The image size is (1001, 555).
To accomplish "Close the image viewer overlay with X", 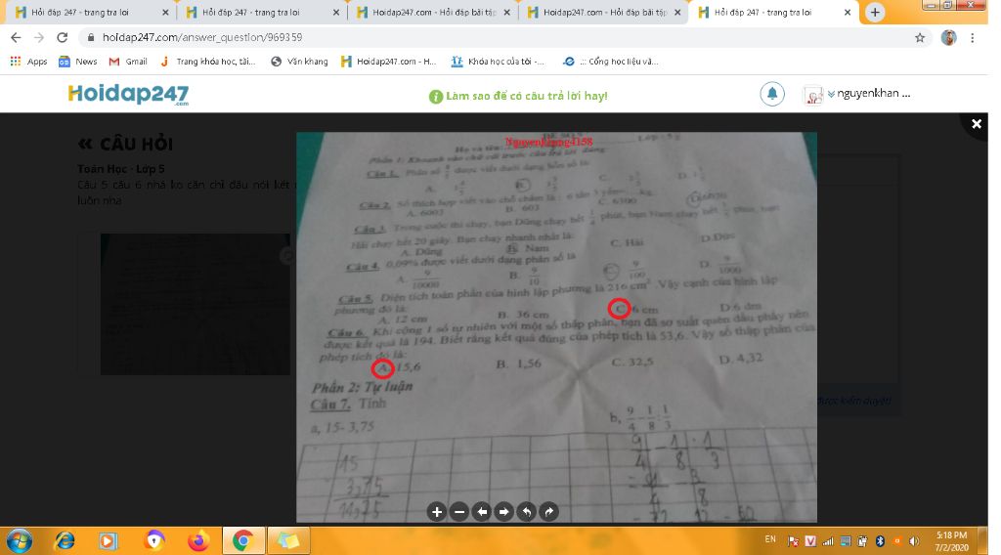I will pyautogui.click(x=977, y=124).
